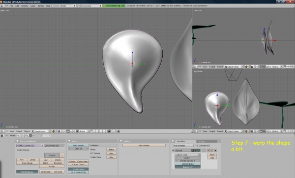Toggle Subsurf modifier during rendering
Viewport: 295px width, 178px height.
pyautogui.click(x=193, y=151)
